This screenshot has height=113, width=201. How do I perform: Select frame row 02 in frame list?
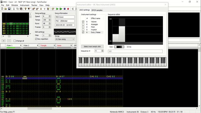pyautogui.click(x=15, y=29)
